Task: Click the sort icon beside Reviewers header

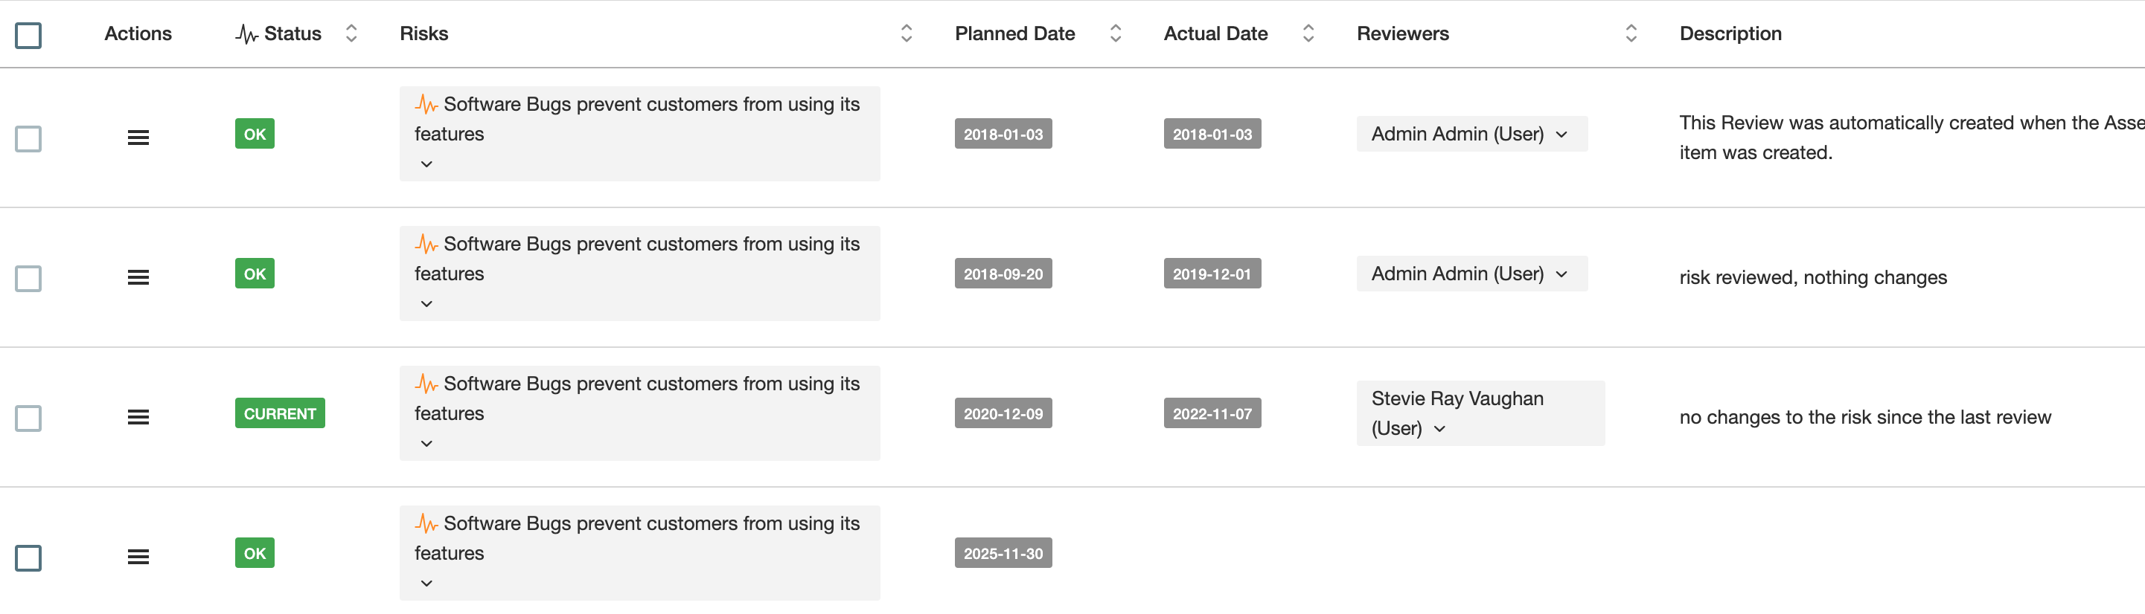Action: 1631,33
